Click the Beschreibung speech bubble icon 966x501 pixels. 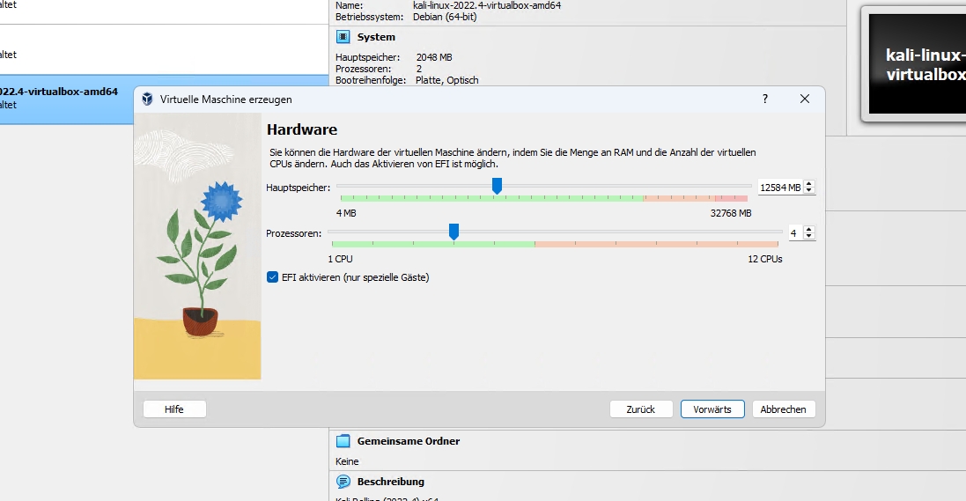(x=343, y=482)
